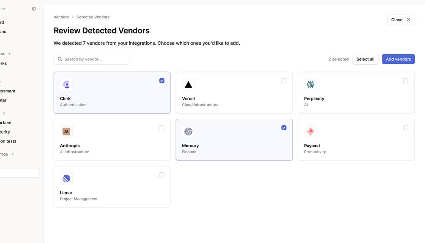Open the sidebar item ending in 'urface'

coord(6,123)
